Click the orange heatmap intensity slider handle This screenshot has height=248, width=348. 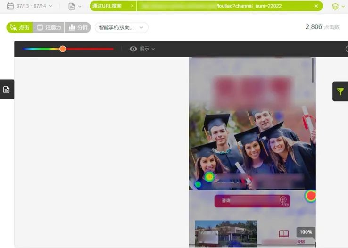click(63, 49)
